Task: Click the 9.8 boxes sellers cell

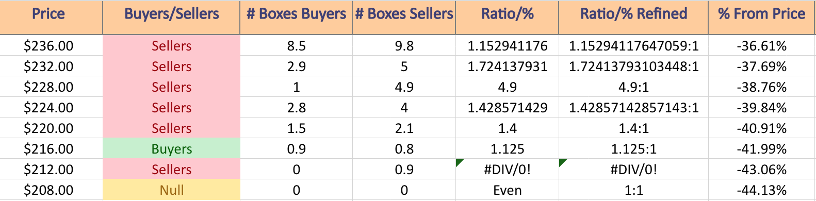Action: click(x=404, y=46)
